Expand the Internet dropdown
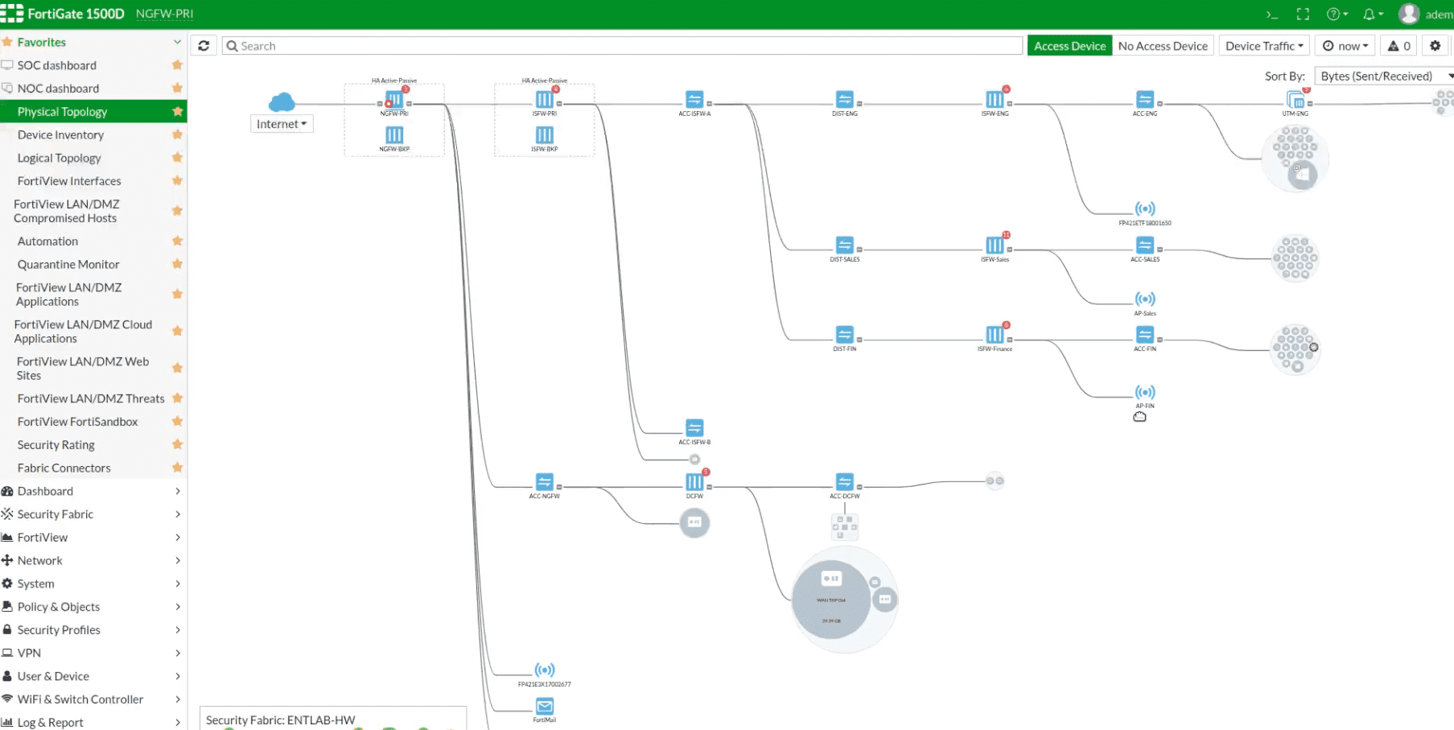The width and height of the screenshot is (1454, 730). pos(282,124)
